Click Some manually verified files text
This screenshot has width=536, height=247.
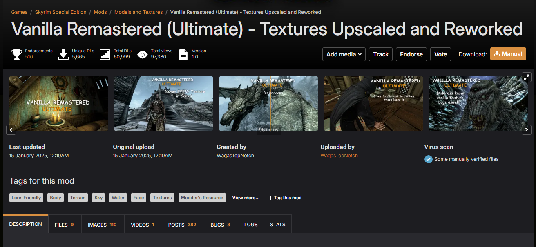(467, 159)
